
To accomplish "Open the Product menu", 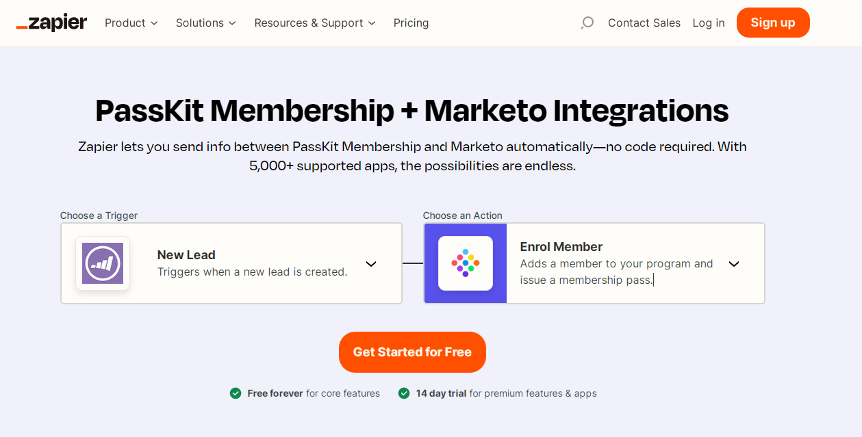I will click(131, 23).
